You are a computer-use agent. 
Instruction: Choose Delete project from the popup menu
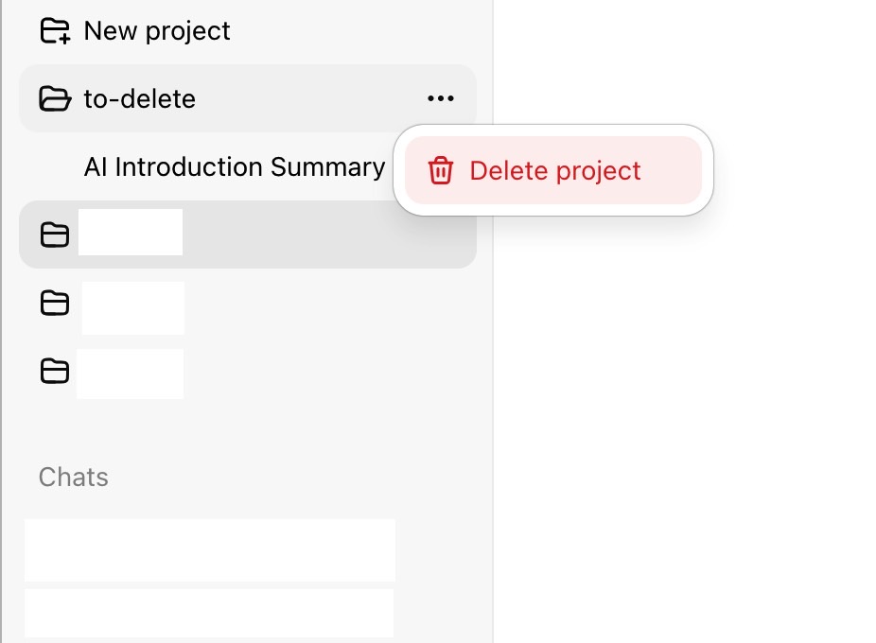click(553, 170)
